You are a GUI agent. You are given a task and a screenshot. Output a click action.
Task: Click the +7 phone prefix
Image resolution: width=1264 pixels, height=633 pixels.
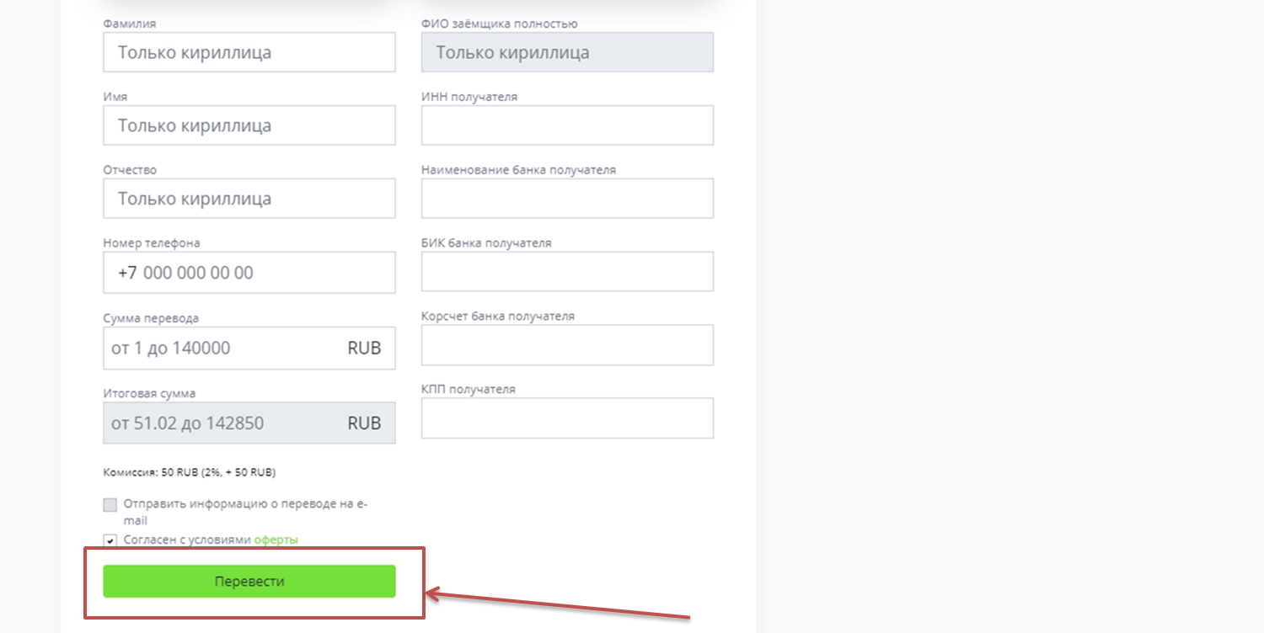127,273
